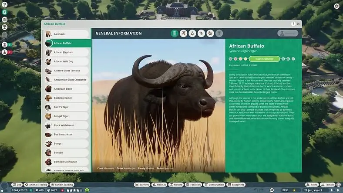Select African Buffalo in the animal list
This screenshot has width=343, height=193.
pos(67,43)
